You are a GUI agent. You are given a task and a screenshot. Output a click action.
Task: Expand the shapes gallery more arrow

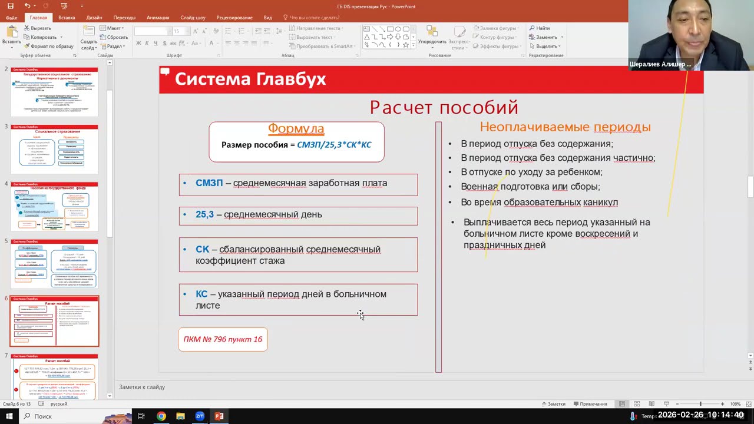414,45
